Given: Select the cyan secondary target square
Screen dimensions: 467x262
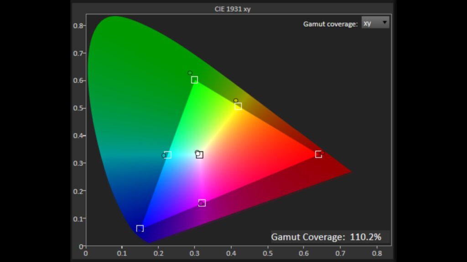Looking at the screenshot, I should coord(167,155).
